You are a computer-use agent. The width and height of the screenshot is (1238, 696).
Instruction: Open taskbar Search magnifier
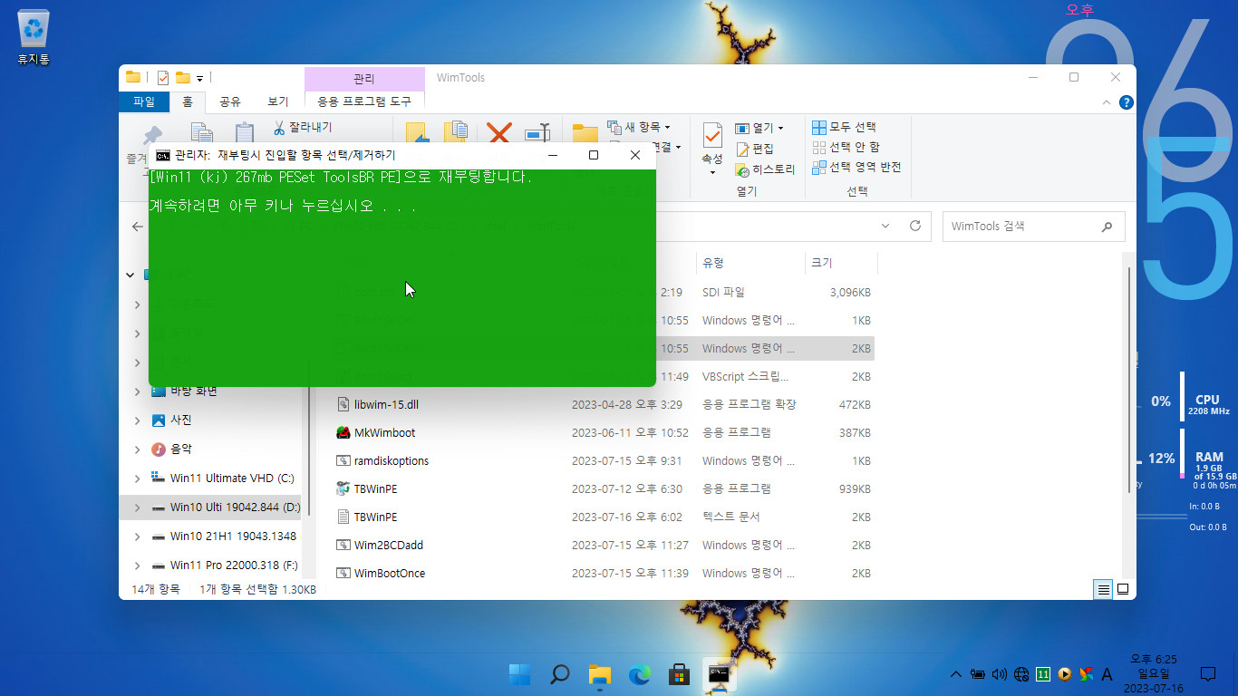pos(560,674)
